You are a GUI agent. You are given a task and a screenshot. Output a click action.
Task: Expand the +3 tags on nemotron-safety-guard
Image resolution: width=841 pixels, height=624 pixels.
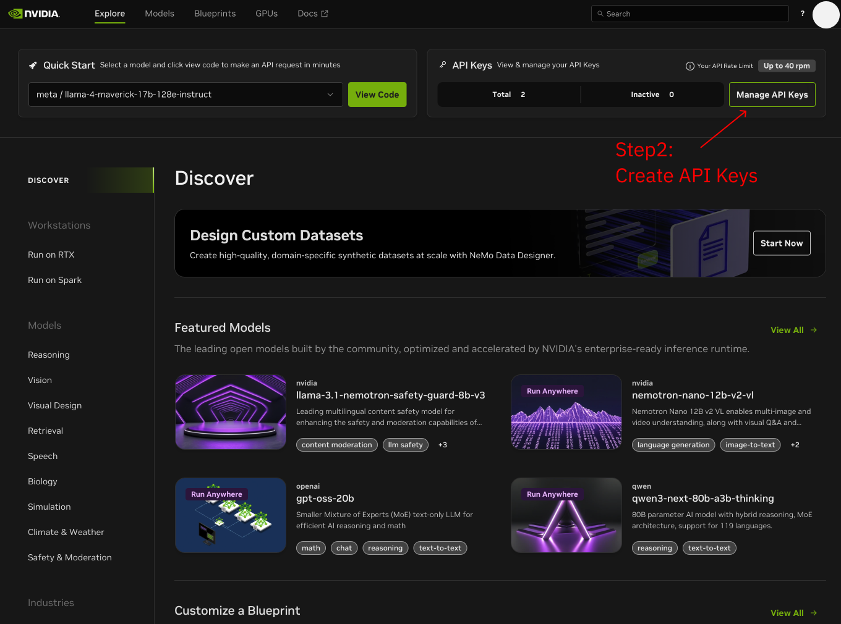click(443, 445)
